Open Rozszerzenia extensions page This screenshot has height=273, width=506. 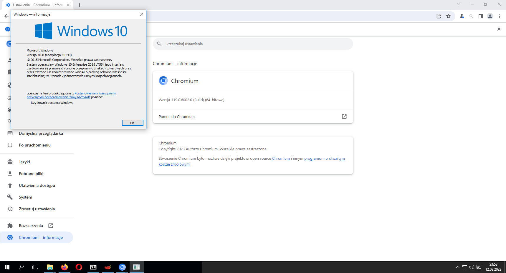click(x=31, y=226)
